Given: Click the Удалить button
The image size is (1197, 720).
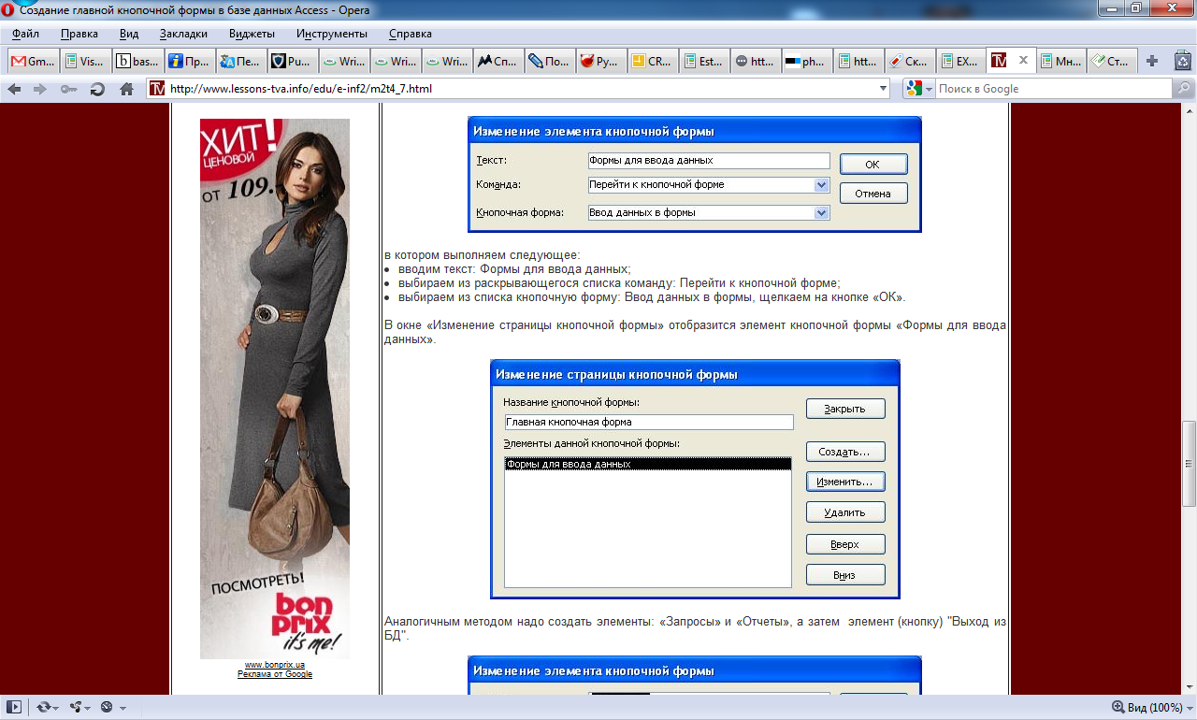Looking at the screenshot, I should 845,512.
